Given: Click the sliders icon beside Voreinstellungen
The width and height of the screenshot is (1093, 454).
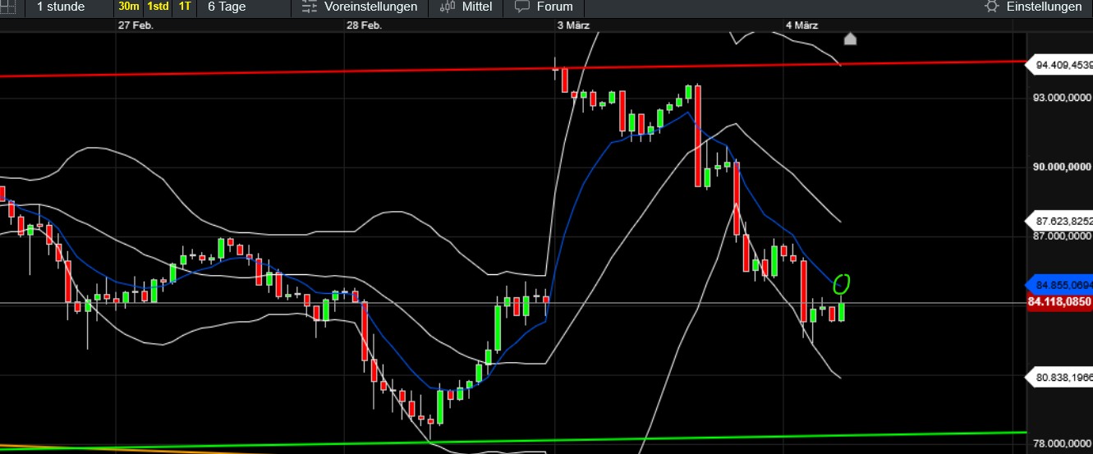Looking at the screenshot, I should tap(310, 7).
